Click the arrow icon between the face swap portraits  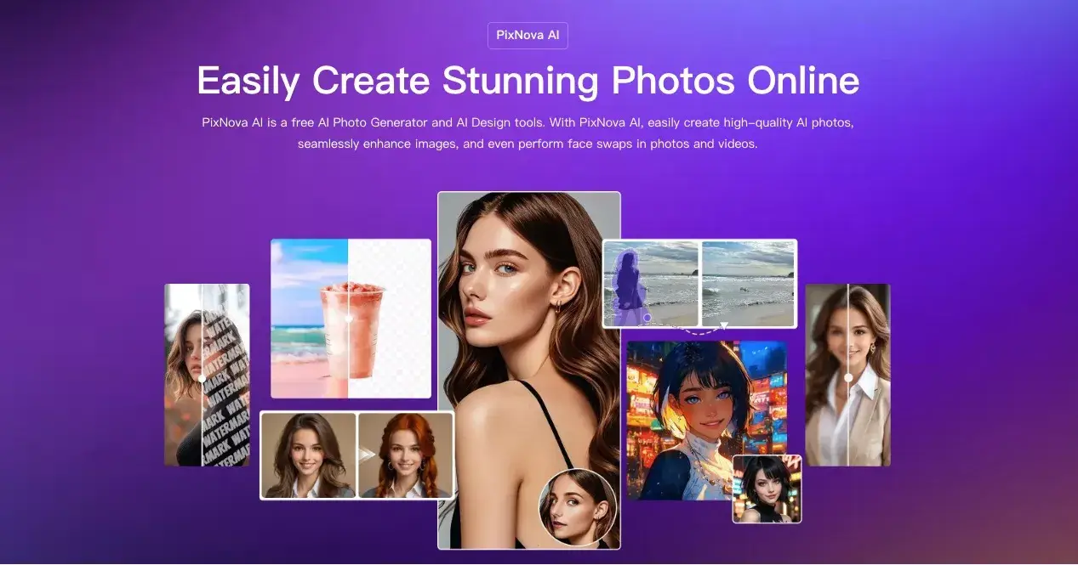click(x=367, y=453)
